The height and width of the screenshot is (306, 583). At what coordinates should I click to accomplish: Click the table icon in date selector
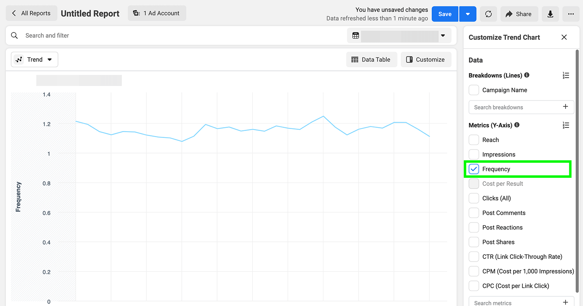tap(356, 36)
